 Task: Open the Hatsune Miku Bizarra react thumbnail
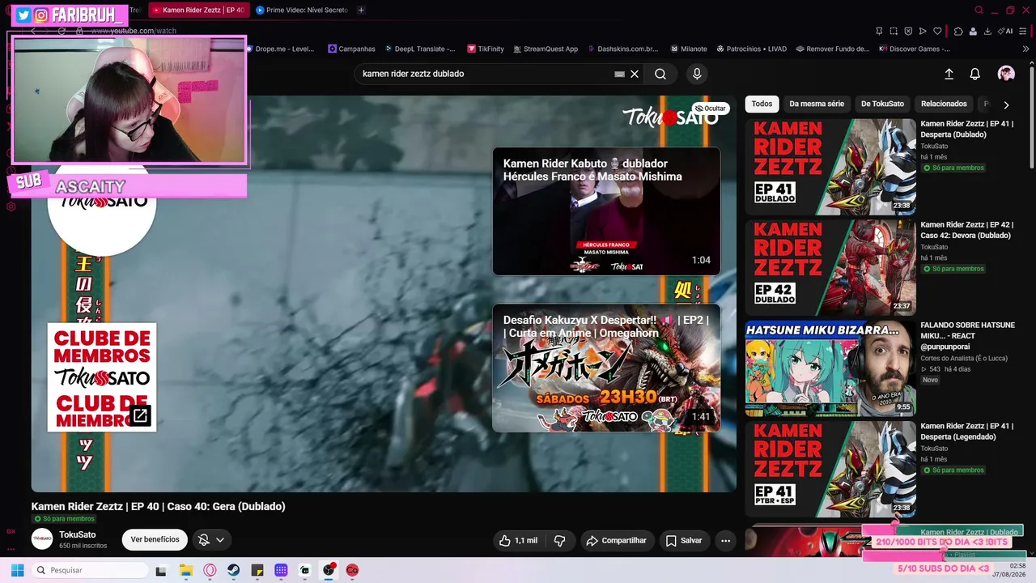point(830,368)
